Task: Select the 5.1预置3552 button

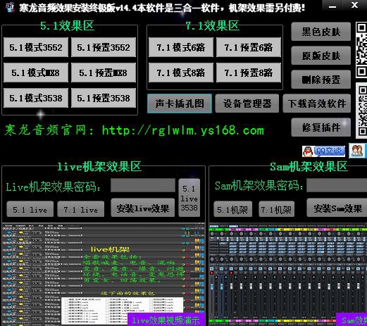Action: pos(104,47)
